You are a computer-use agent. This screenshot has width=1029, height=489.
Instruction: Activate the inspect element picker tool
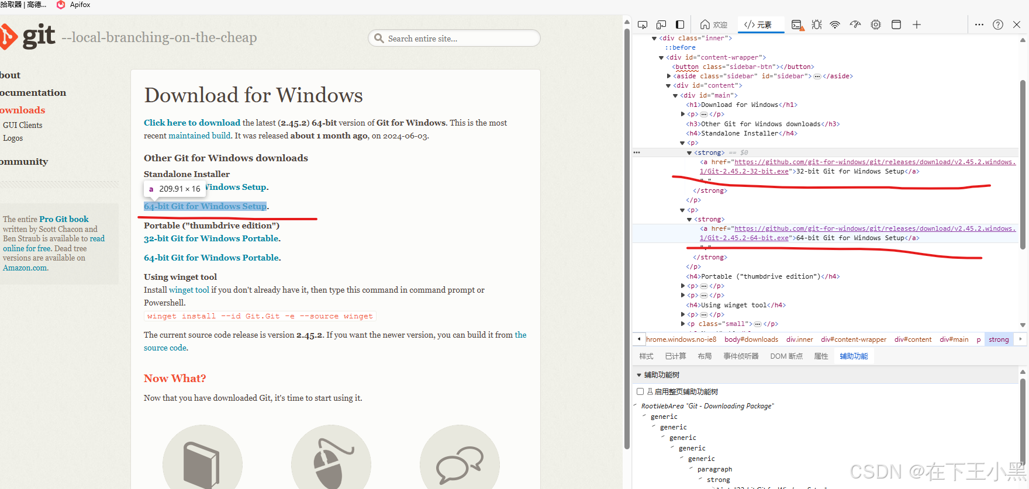643,25
